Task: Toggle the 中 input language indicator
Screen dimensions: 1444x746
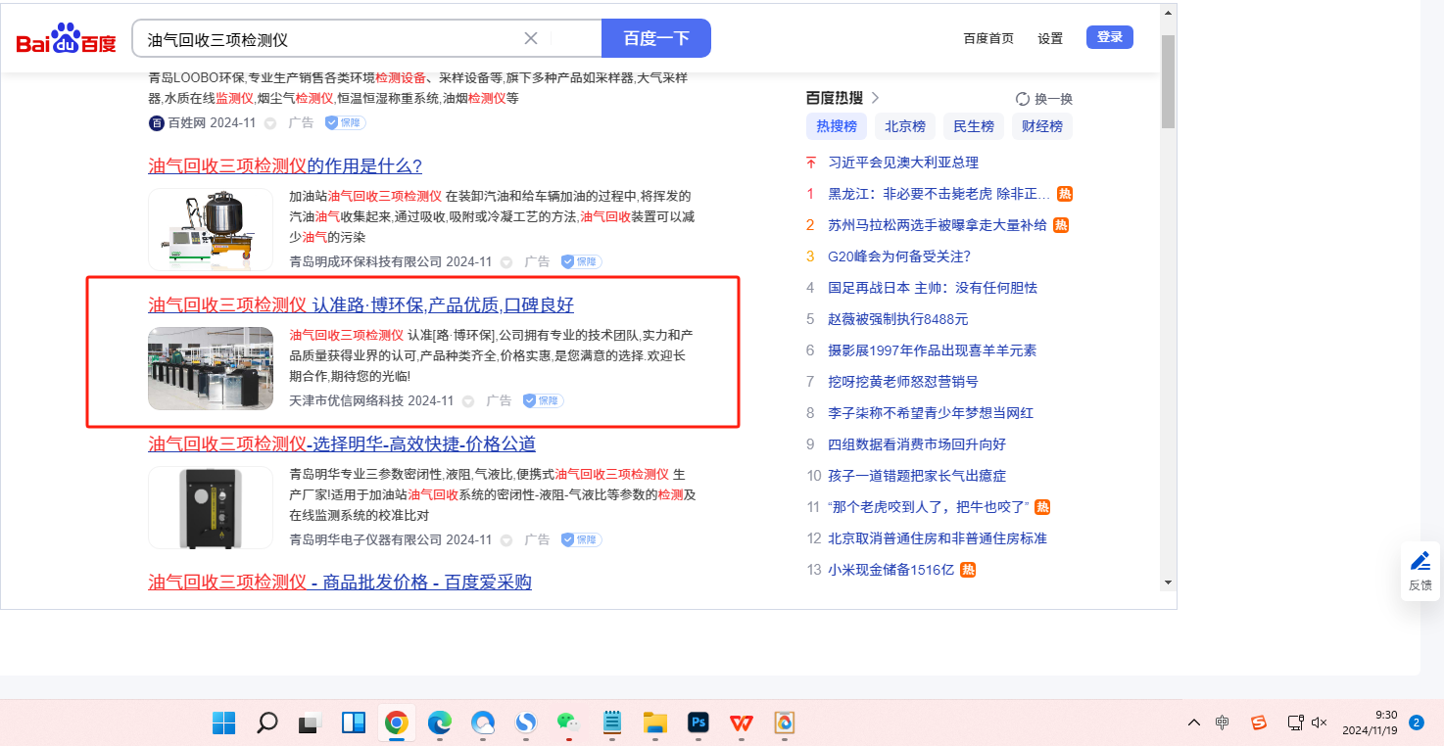Action: tap(1223, 723)
